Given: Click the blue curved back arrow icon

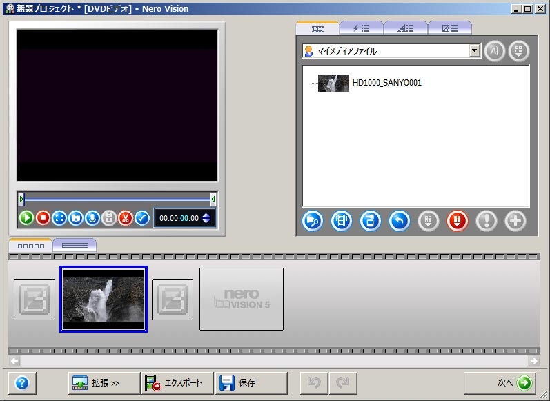Looking at the screenshot, I should pyautogui.click(x=400, y=221).
